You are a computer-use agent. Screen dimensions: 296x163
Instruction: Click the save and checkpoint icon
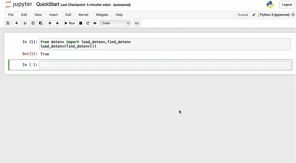8,23
